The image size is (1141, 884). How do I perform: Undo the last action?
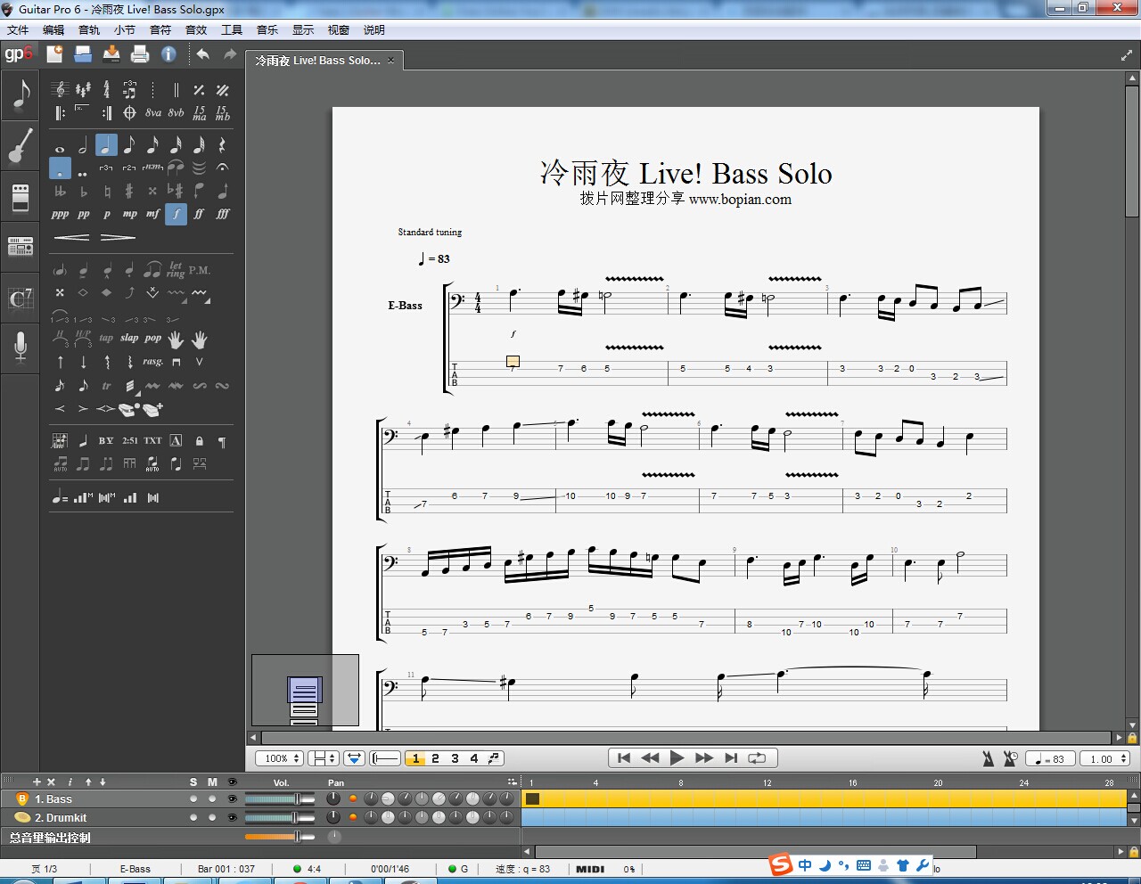pos(203,54)
